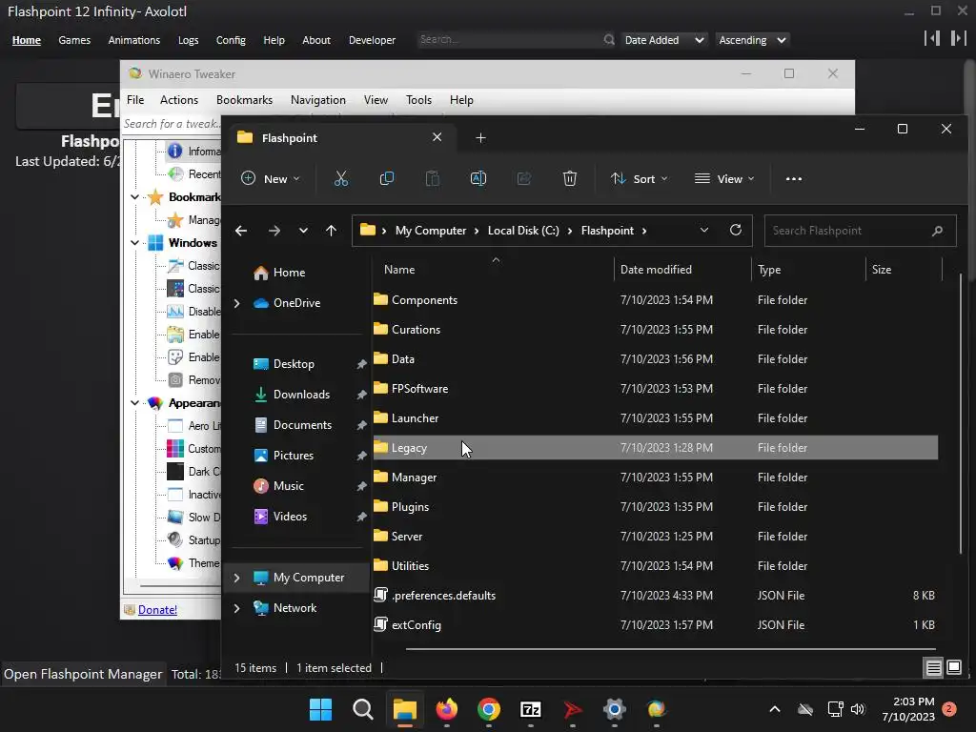Open Winaero Tweaker Bookmarks menu
The width and height of the screenshot is (976, 732).
(x=244, y=100)
